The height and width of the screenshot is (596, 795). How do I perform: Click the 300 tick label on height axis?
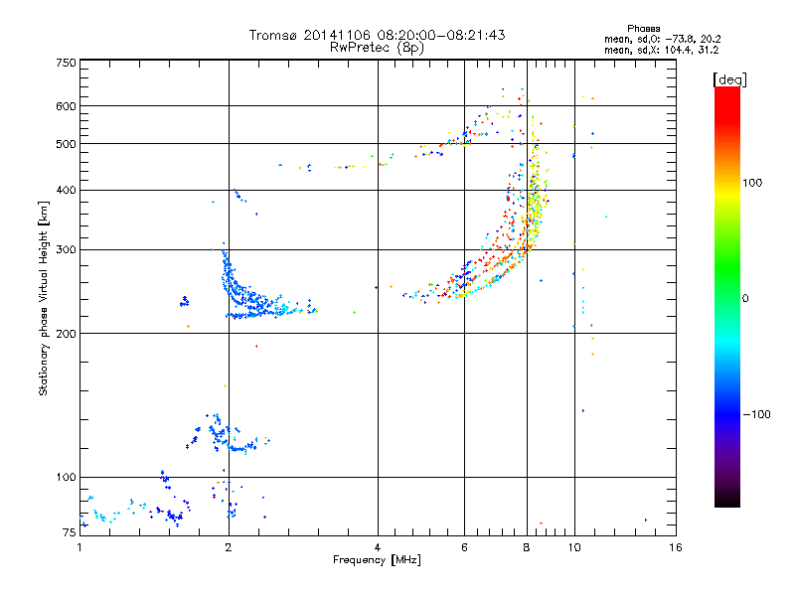[x=66, y=249]
